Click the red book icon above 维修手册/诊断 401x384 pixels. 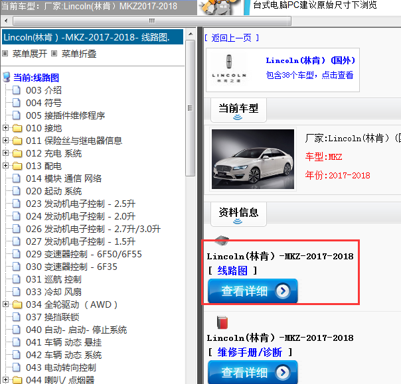click(222, 322)
